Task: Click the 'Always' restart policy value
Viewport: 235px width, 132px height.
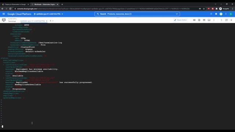Action: (x=29, y=49)
